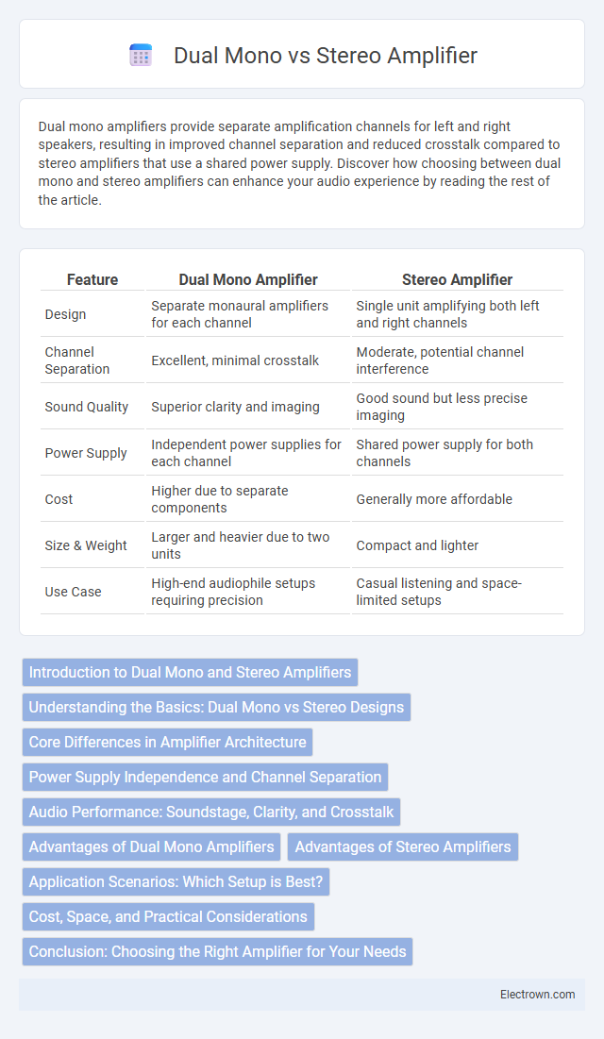Visit Application Scenarios: Which Setup is Best?
The height and width of the screenshot is (1039, 604).
point(176,881)
